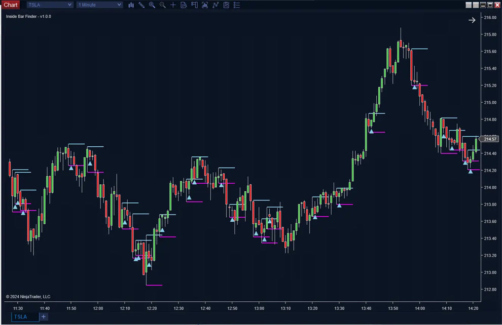Add a new tab with plus button
Image resolution: width=502 pixels, height=325 pixels.
coord(44,317)
